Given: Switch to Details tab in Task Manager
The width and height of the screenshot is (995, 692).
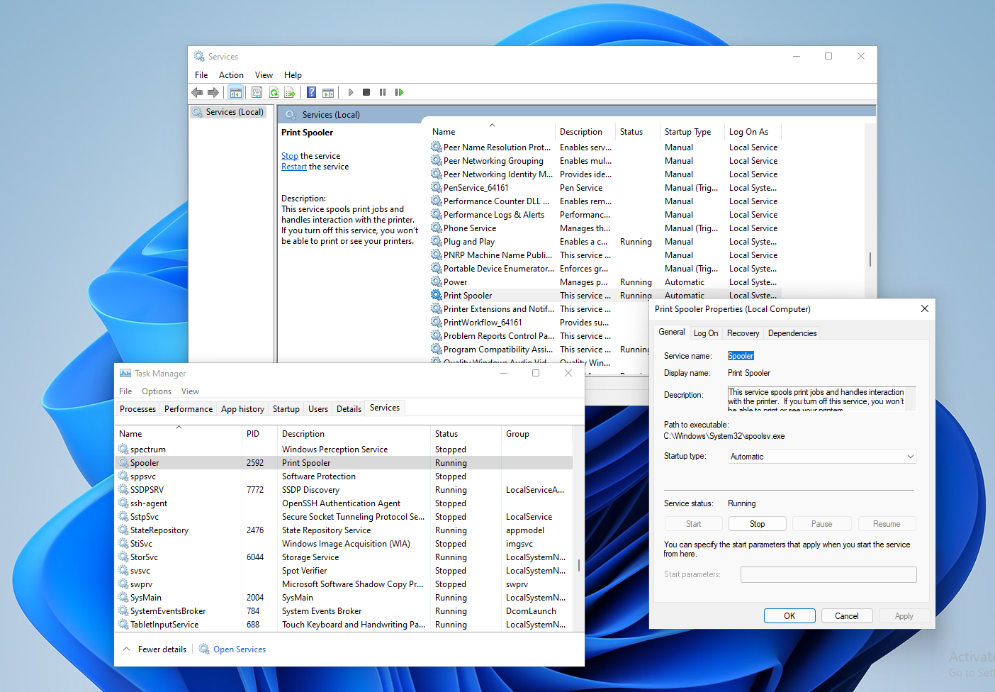Looking at the screenshot, I should (x=349, y=408).
